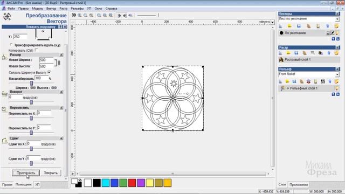Toggle all bitmap visibility bulb in Растр
This screenshot has height=194, width=345.
coord(336,53)
